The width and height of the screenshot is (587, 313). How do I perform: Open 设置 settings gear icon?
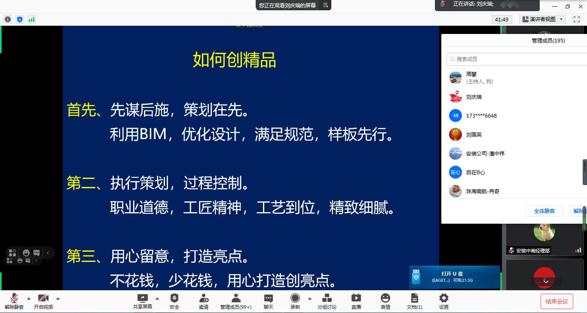pos(444,301)
